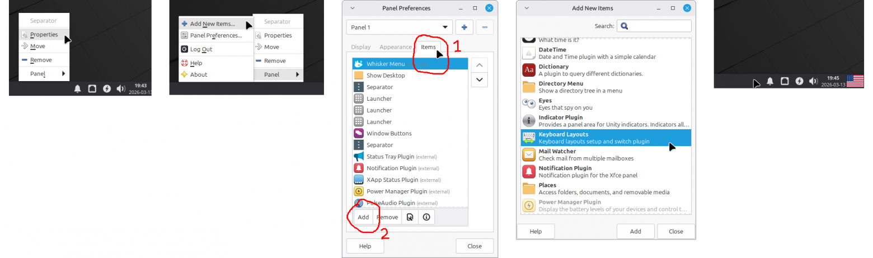
Task: Choose Add New Items... in the panel submenu
Action: [x=216, y=24]
